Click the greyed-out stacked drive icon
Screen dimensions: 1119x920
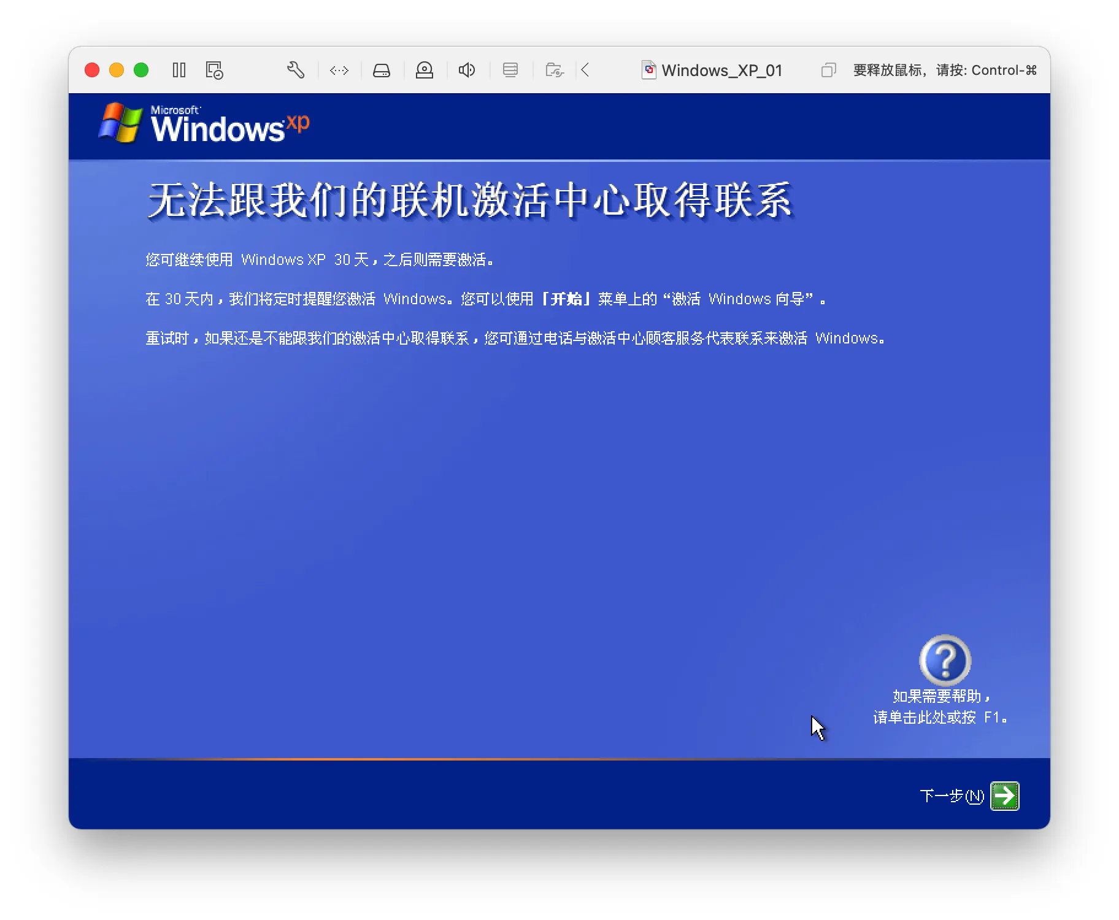click(x=510, y=70)
